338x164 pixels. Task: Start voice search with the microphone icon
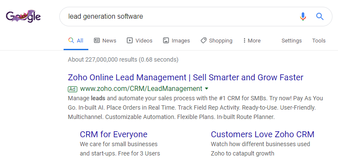(303, 17)
